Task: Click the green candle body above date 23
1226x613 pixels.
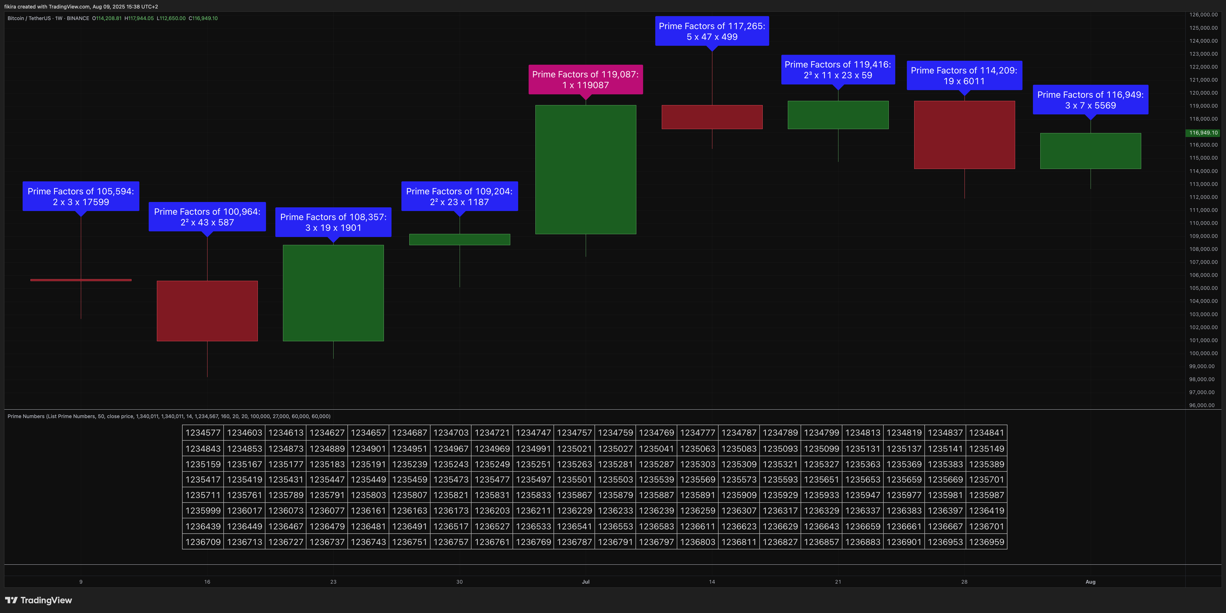Action: click(333, 293)
